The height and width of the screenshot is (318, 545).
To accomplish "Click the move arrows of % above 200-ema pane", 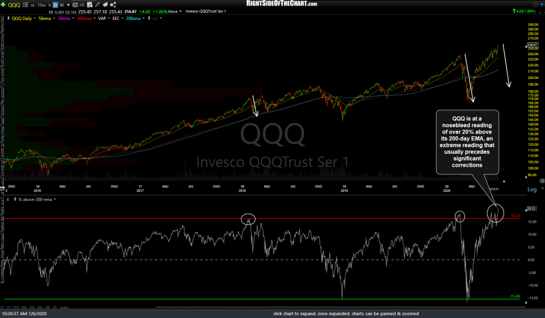I will [15, 199].
